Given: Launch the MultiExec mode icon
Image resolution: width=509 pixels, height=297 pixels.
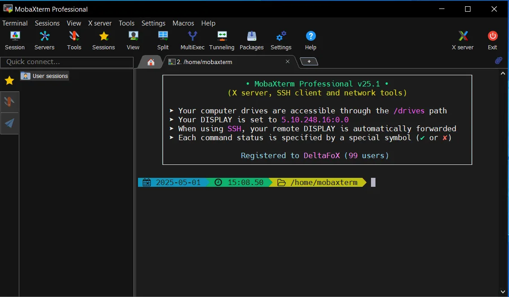Looking at the screenshot, I should click(193, 40).
